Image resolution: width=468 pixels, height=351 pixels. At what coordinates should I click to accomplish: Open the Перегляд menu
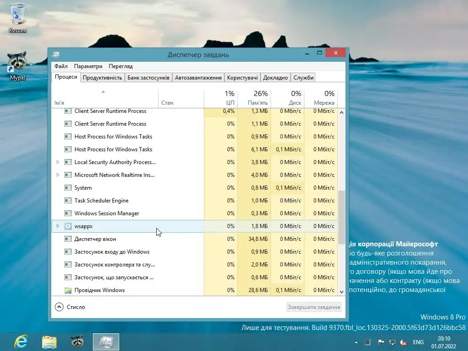121,66
